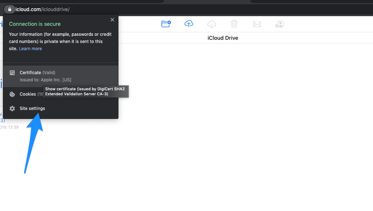The image size is (373, 211).
Task: Click the lock icon in address bar
Action: tap(10, 10)
